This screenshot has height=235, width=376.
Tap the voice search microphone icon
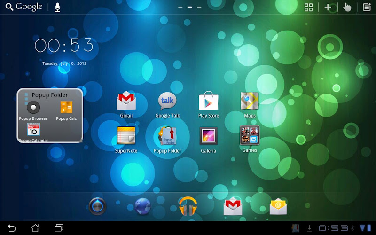[57, 7]
